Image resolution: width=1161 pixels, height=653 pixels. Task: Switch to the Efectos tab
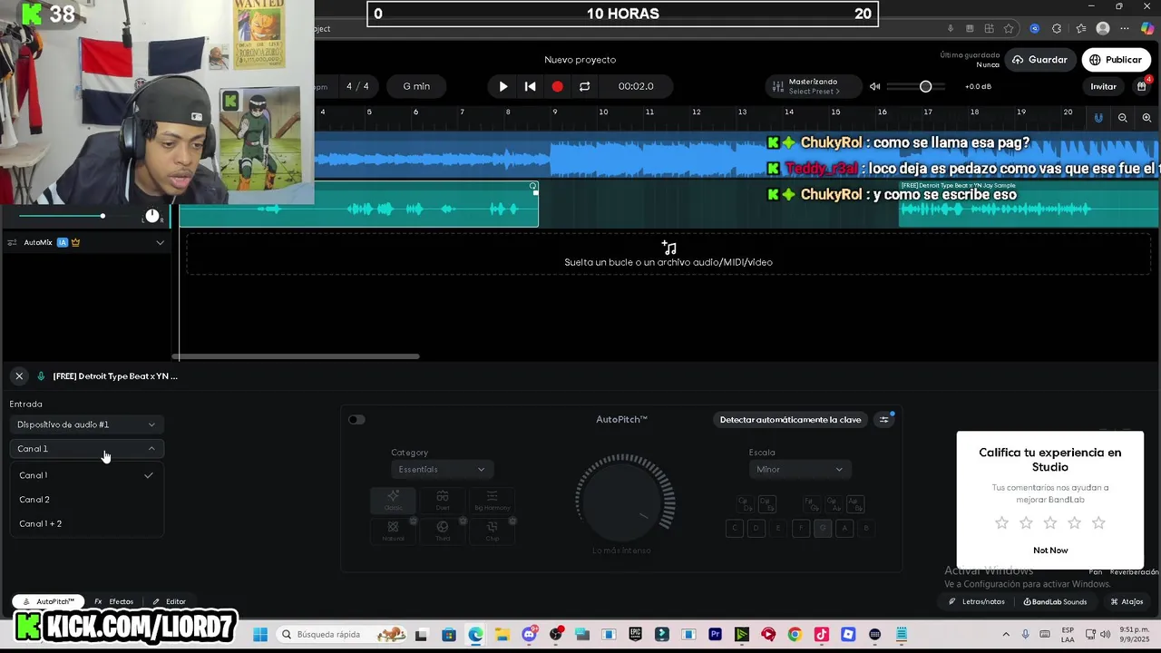click(114, 601)
